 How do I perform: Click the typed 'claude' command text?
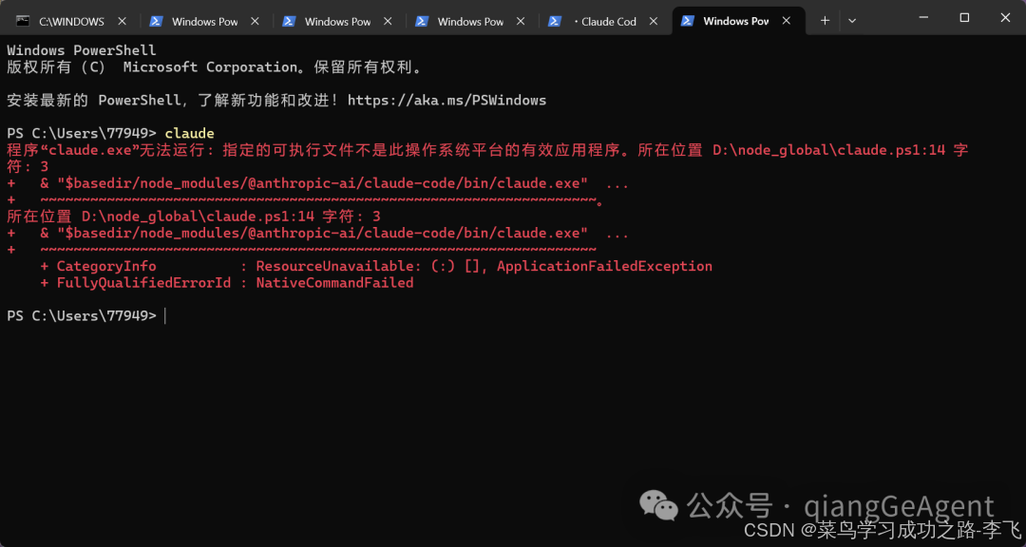coord(190,134)
